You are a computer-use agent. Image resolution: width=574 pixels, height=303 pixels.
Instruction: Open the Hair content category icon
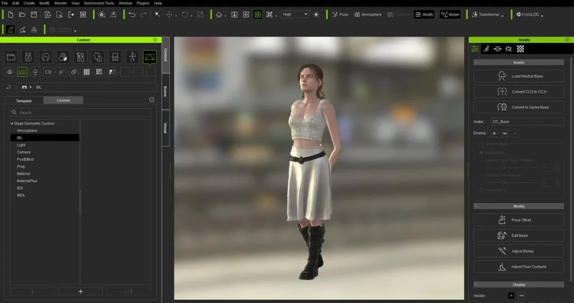coord(46,57)
